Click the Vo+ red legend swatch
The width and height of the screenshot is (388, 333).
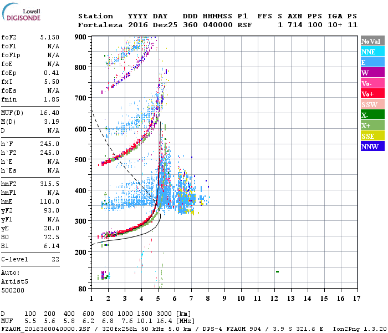[372, 94]
